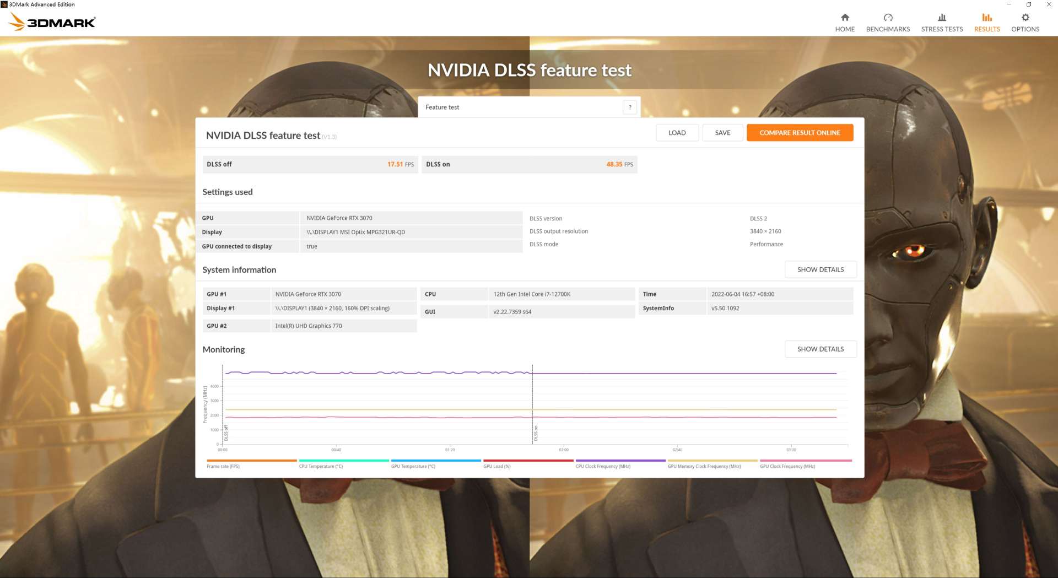Click the BENCHMARKS menu label
The width and height of the screenshot is (1058, 578).
pyautogui.click(x=888, y=29)
